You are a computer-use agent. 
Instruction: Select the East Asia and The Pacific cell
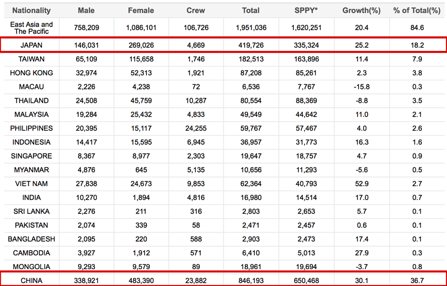31,27
